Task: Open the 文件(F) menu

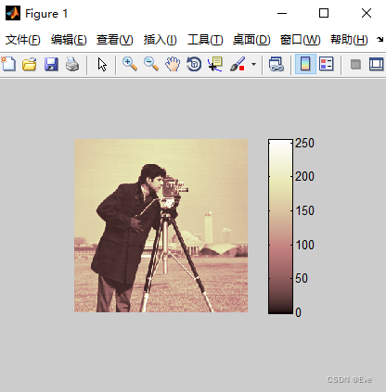Action: 22,40
